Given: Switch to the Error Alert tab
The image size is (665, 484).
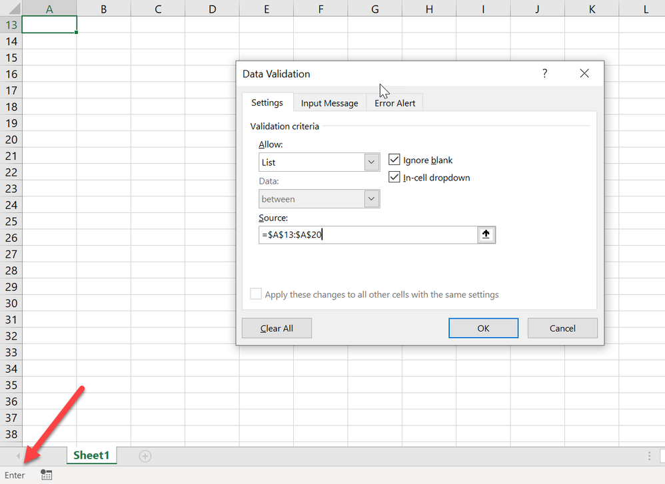Looking at the screenshot, I should 395,103.
